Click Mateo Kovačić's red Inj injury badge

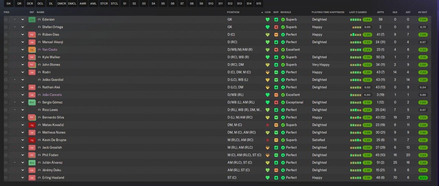tap(32, 125)
